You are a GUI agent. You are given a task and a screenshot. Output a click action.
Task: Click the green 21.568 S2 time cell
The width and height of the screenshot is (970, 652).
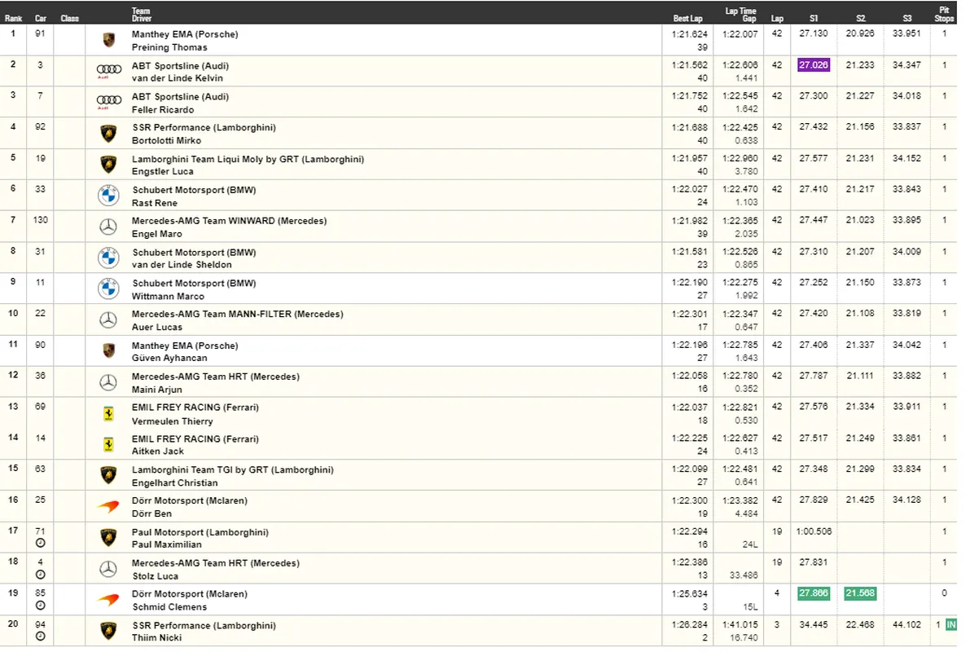860,594
